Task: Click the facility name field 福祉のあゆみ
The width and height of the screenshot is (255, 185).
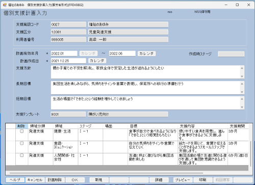Action: tap(128, 24)
